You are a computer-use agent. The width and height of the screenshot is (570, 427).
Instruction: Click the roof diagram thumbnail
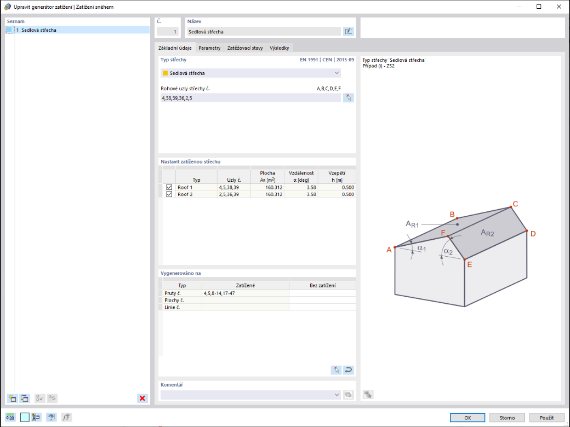click(460, 254)
